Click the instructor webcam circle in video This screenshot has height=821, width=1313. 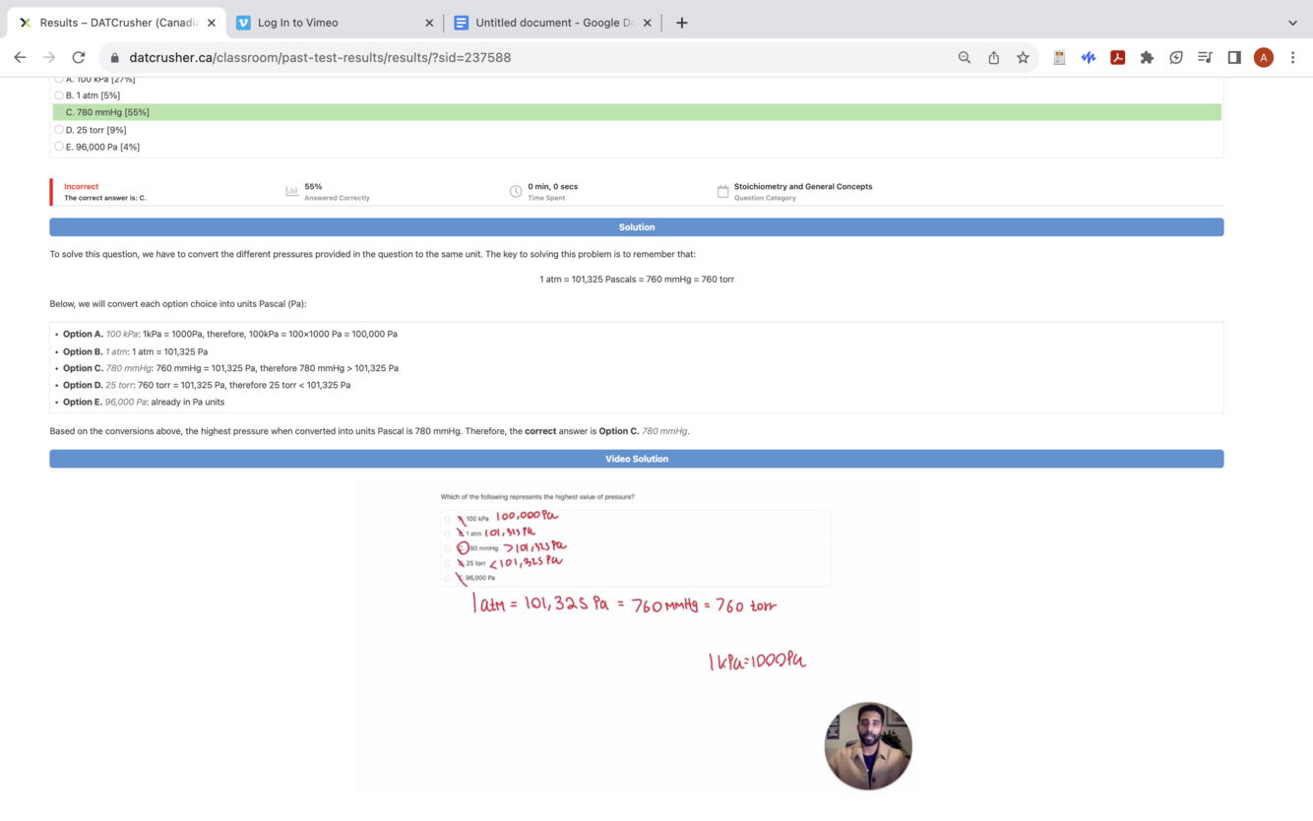pos(868,746)
